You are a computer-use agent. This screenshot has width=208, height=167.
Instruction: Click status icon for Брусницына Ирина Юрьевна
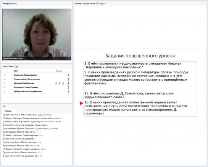68,88
